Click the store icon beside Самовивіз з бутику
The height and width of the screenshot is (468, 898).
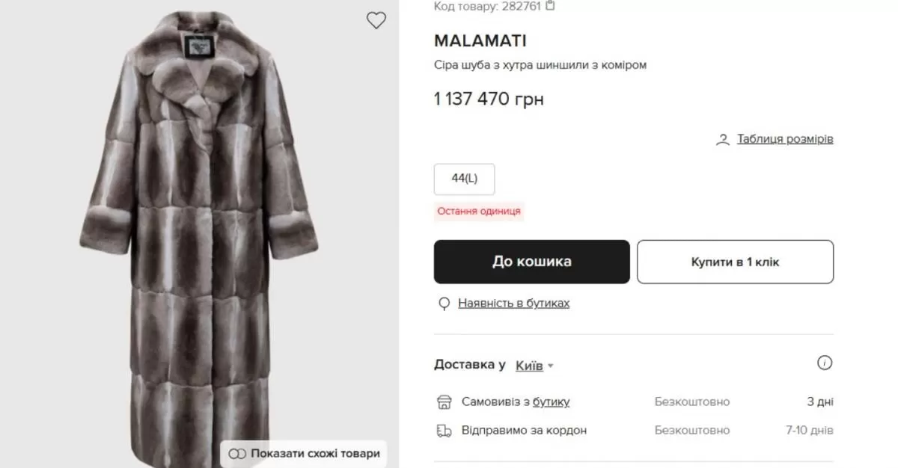(443, 401)
